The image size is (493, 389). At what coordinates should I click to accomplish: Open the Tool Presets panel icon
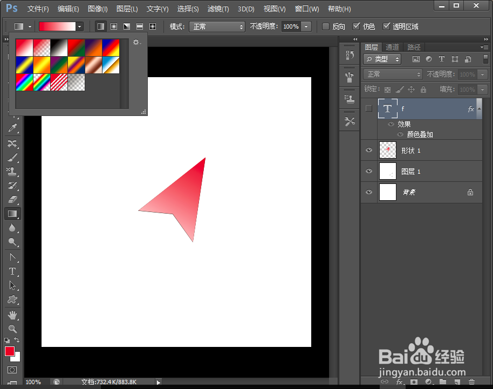click(x=350, y=121)
